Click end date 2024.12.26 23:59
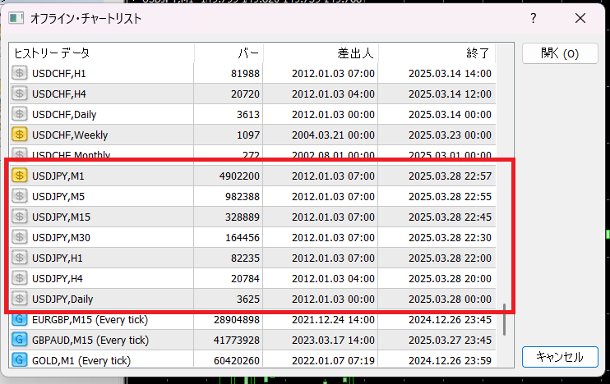Image resolution: width=610 pixels, height=384 pixels. coord(451,361)
